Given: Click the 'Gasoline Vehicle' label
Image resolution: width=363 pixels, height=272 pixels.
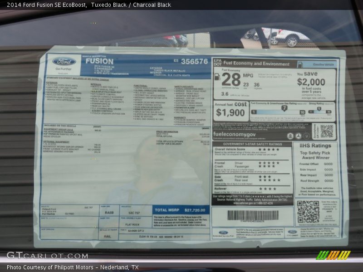Looking at the screenshot, I should click(324, 64).
